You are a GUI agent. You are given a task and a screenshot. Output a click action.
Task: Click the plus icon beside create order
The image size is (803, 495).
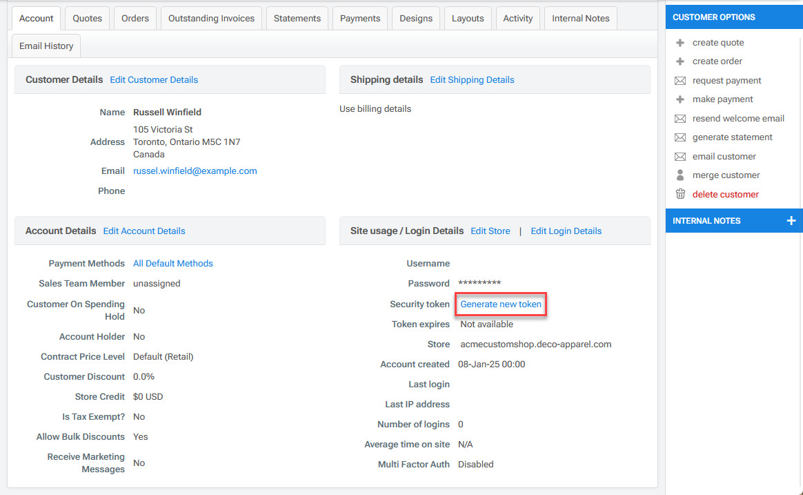(x=680, y=61)
